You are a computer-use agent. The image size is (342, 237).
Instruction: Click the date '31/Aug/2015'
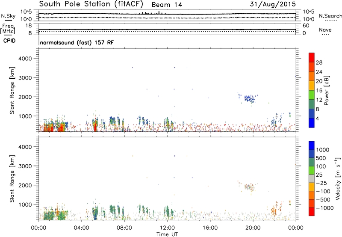pyautogui.click(x=273, y=4)
